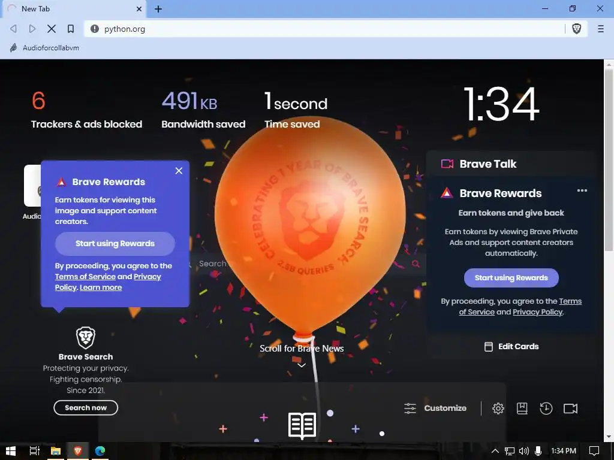This screenshot has width=614, height=460.
Task: Click the Brave taskbar icon
Action: click(77, 451)
